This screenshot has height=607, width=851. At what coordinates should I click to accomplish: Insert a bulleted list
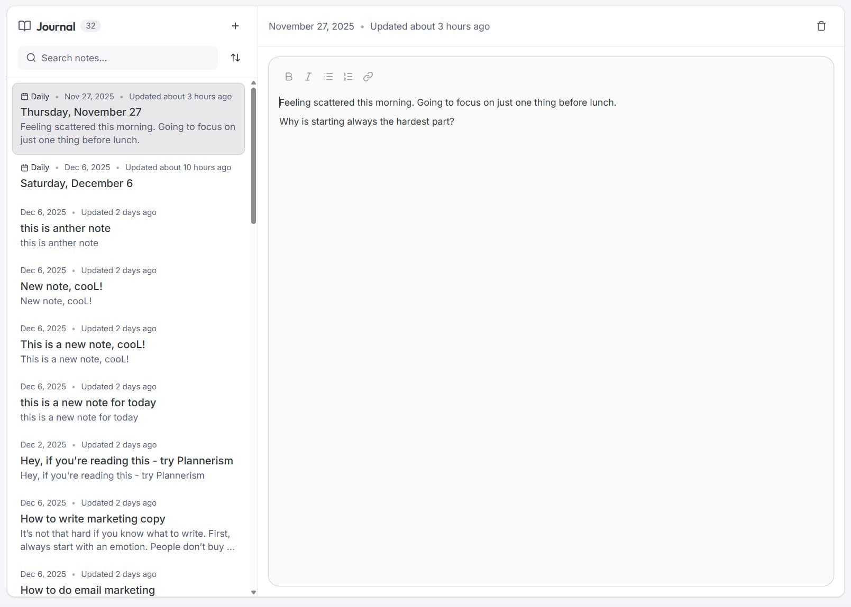(328, 77)
